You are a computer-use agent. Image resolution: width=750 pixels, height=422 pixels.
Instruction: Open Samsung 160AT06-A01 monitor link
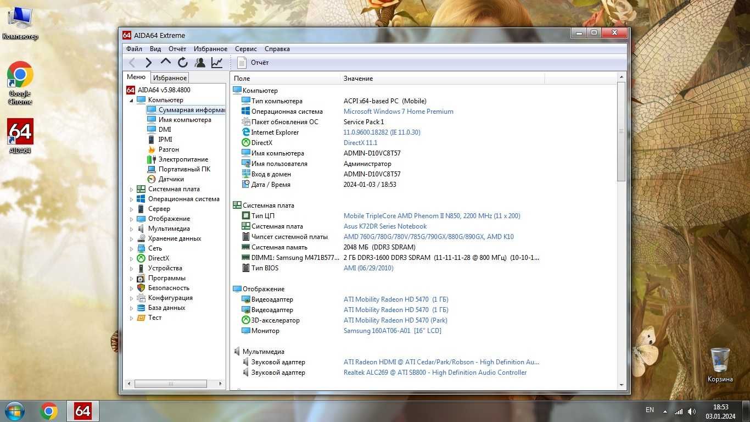(393, 331)
